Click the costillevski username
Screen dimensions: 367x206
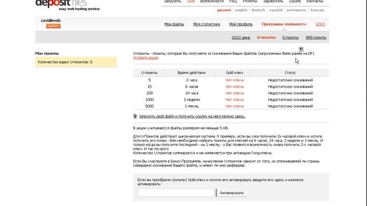(x=50, y=21)
